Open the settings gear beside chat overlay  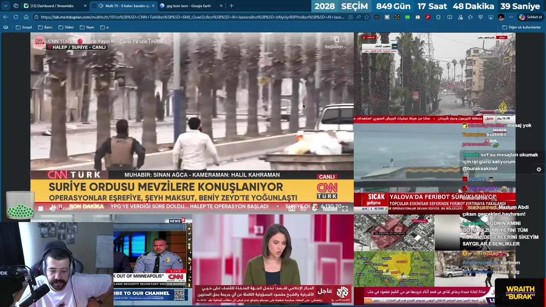539,169
